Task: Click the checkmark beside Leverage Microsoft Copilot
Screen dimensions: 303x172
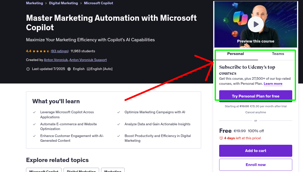Action: (34, 112)
